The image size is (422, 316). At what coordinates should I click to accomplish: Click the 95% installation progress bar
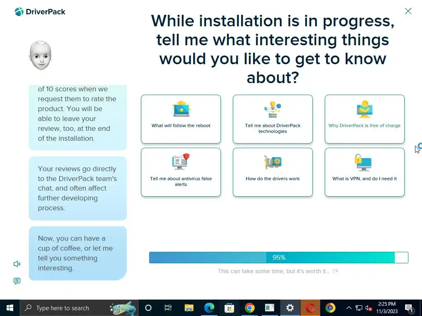pyautogui.click(x=279, y=258)
